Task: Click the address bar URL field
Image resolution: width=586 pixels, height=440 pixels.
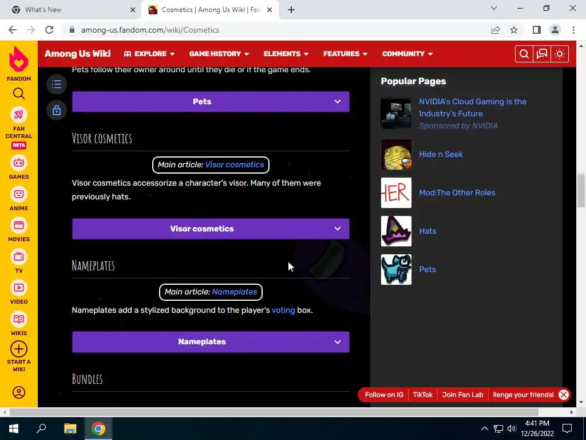Action: 276,30
